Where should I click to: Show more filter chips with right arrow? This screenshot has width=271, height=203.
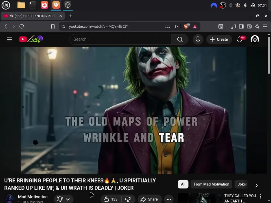[x=257, y=186]
